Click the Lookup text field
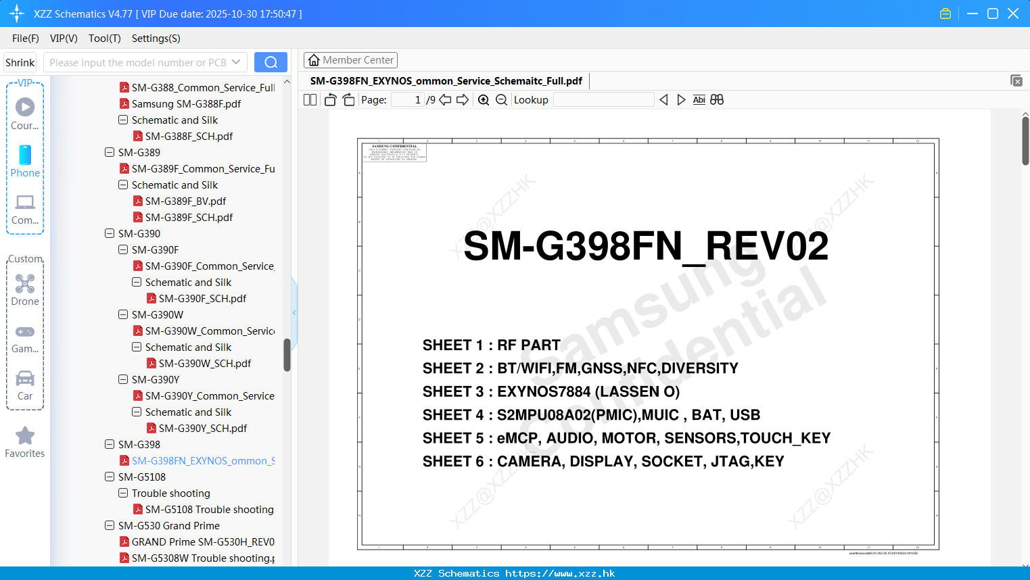The width and height of the screenshot is (1030, 580). tap(603, 99)
